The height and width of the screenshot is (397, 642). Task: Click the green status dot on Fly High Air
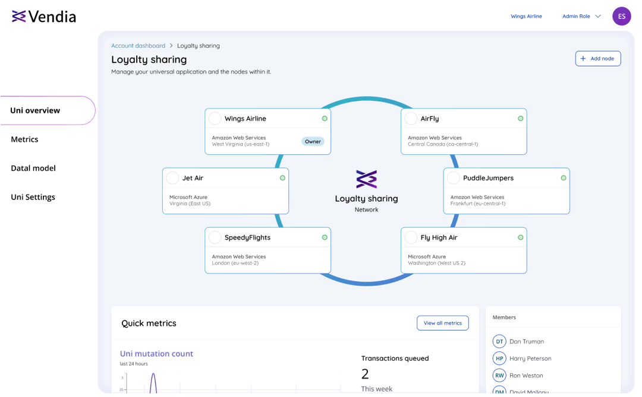click(x=520, y=237)
